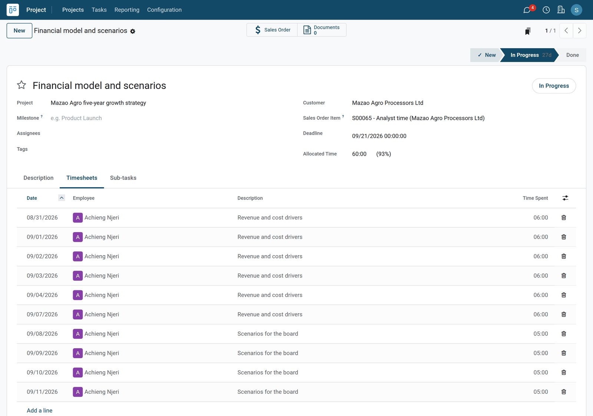The height and width of the screenshot is (416, 593).
Task: Click the Allocated Time 60:00 field
Action: [x=359, y=154]
